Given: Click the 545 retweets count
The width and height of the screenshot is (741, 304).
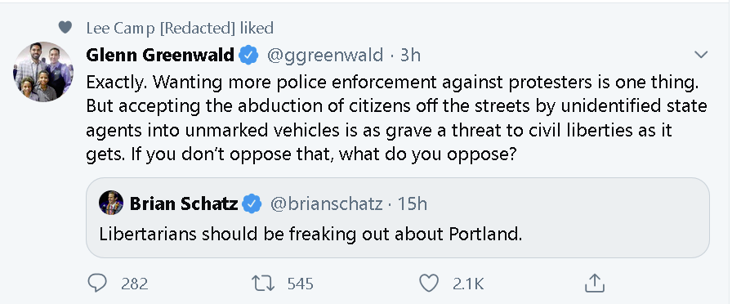Looking at the screenshot, I should click(x=300, y=284).
